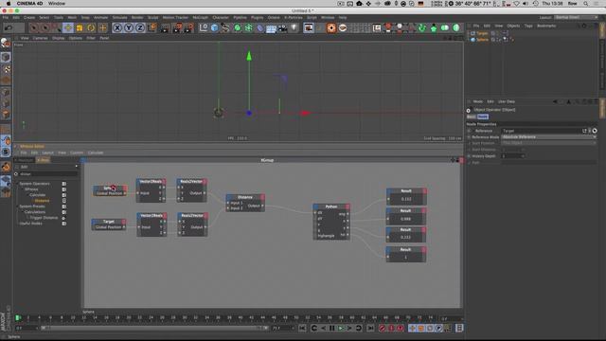Open the Object Manager Tags menu

[x=528, y=26]
